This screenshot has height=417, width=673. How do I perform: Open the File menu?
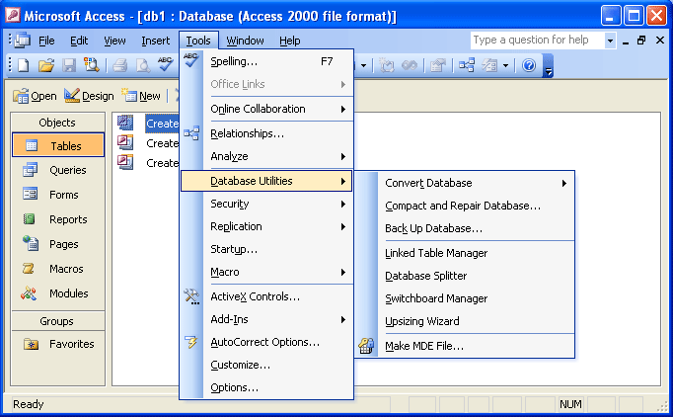[46, 41]
